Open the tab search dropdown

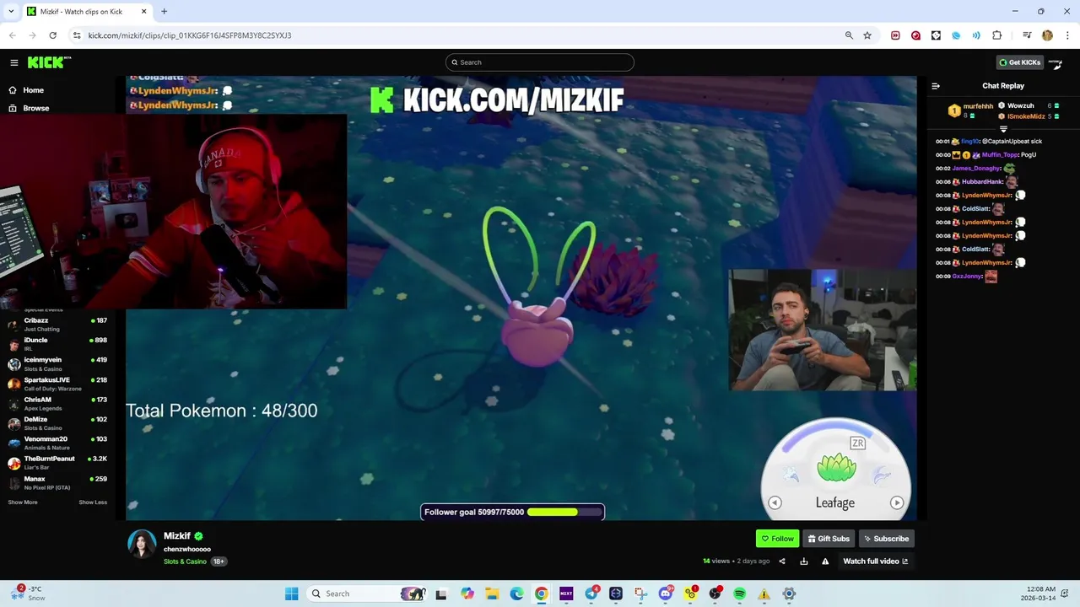[x=11, y=12]
